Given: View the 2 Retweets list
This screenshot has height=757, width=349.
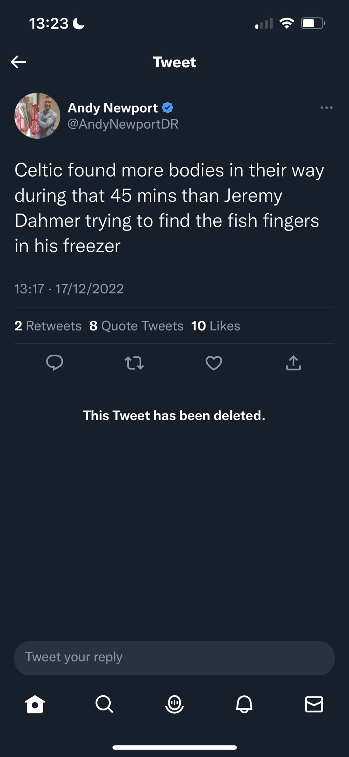Looking at the screenshot, I should 48,326.
